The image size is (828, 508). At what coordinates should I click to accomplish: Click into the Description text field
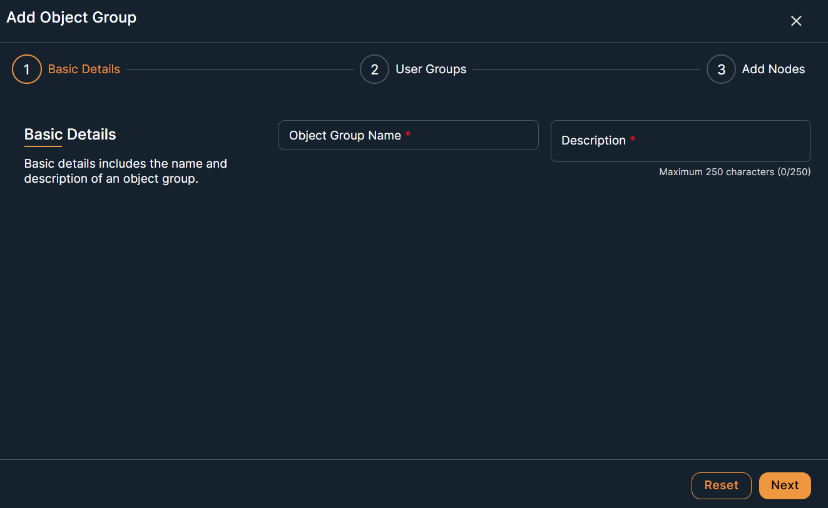[680, 141]
